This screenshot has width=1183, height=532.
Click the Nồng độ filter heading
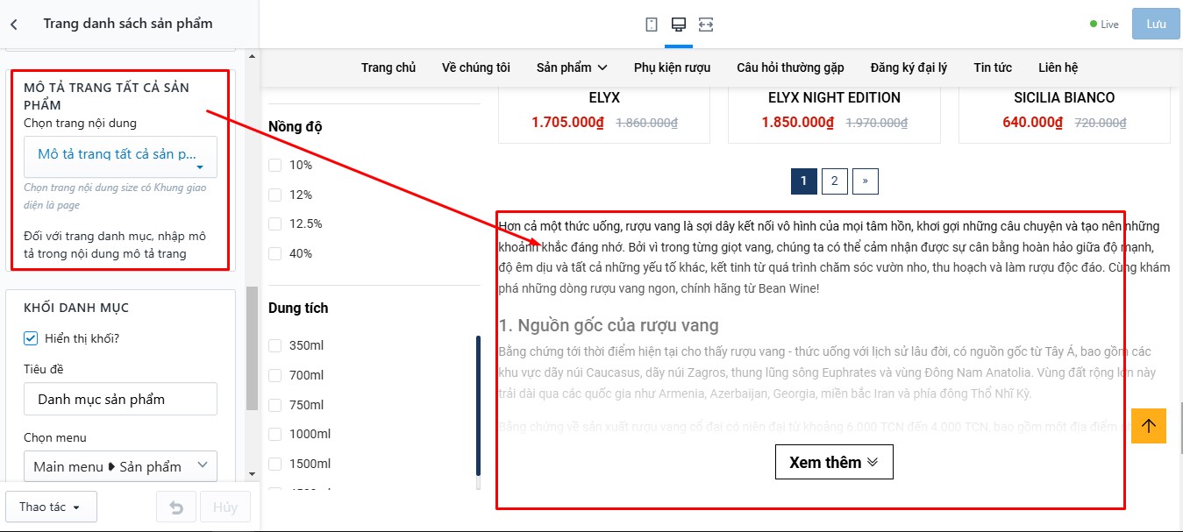tap(296, 126)
